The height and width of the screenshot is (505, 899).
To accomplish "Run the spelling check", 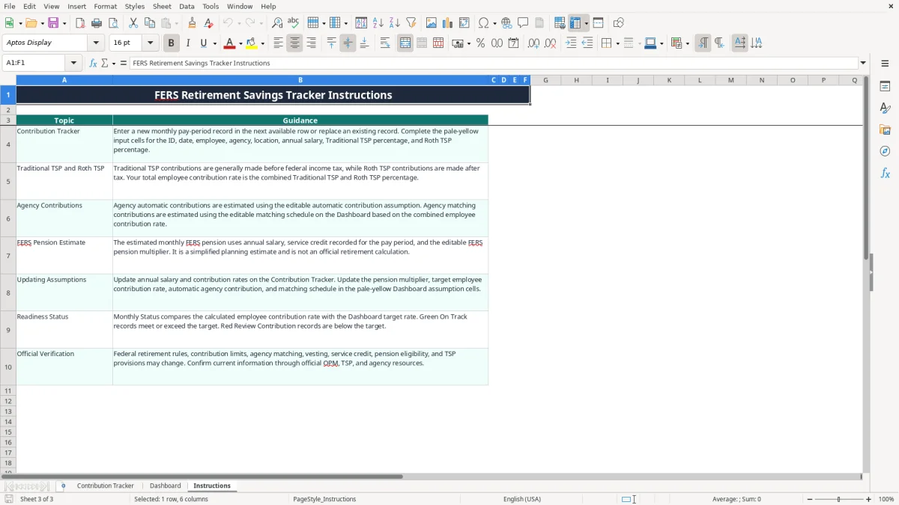I will click(x=294, y=23).
